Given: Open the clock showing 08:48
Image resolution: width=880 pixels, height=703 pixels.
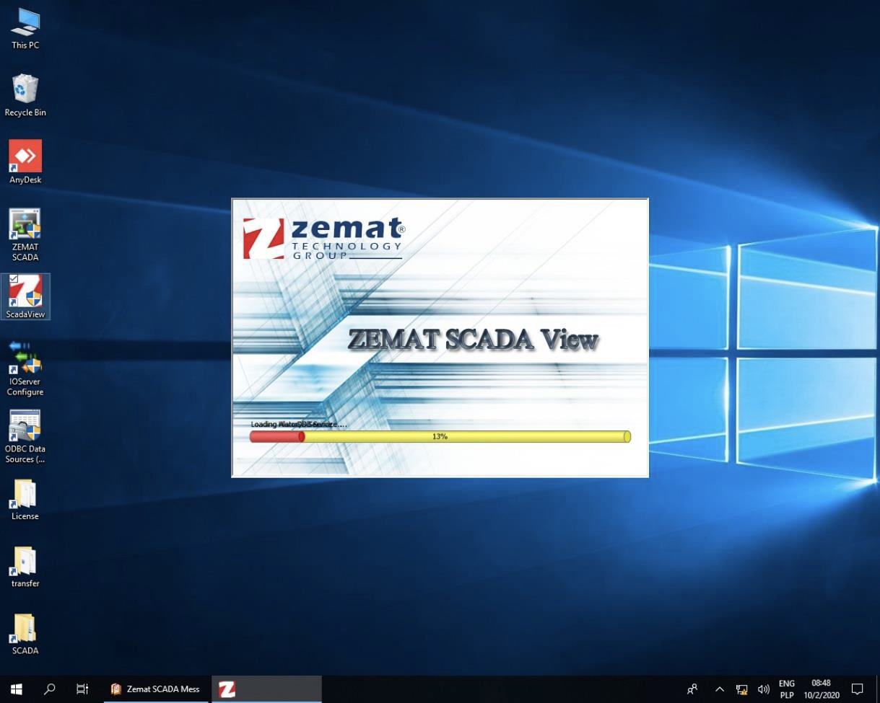Looking at the screenshot, I should point(821,689).
